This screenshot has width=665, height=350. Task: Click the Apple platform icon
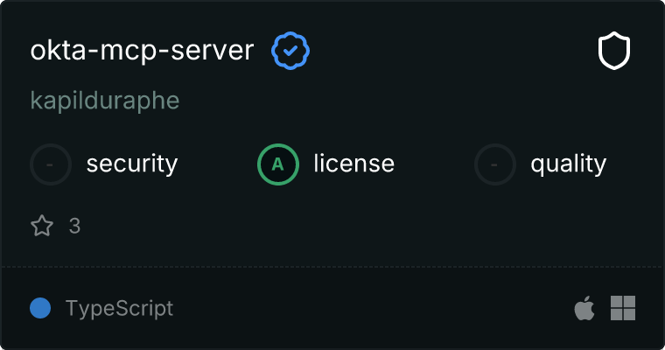pyautogui.click(x=584, y=308)
